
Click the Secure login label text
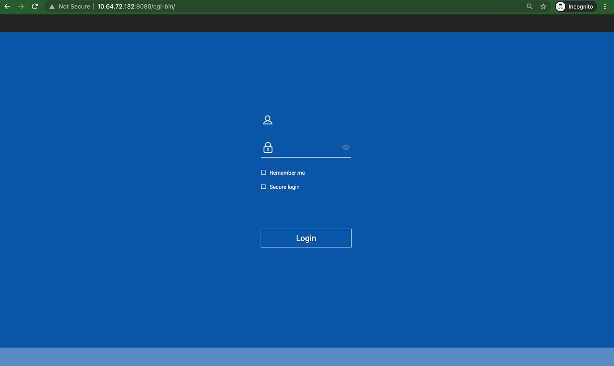pos(284,187)
